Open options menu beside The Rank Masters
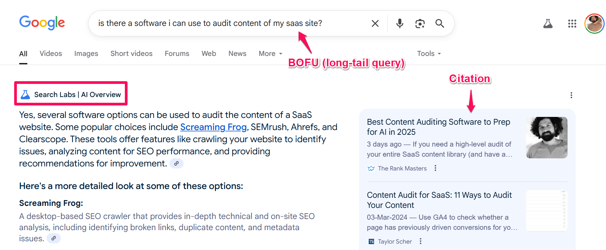This screenshot has height=250, width=606. pyautogui.click(x=436, y=168)
